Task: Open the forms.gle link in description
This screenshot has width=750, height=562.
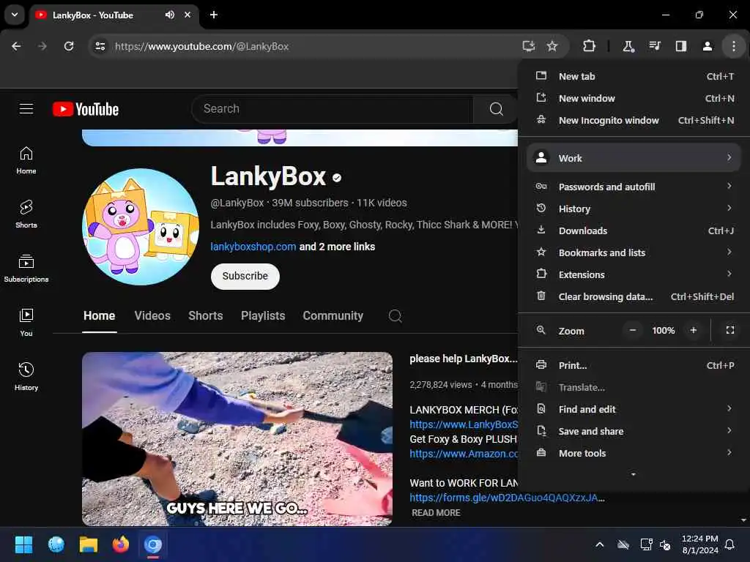Action: point(507,498)
